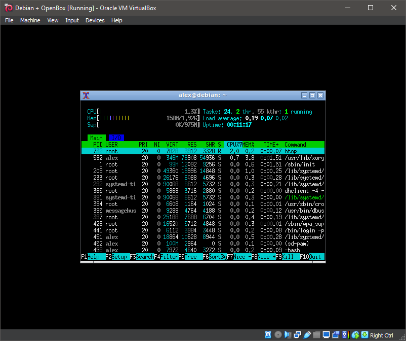Click the display icon in VirtualBox status bar
The width and height of the screenshot is (406, 341).
pos(326,335)
